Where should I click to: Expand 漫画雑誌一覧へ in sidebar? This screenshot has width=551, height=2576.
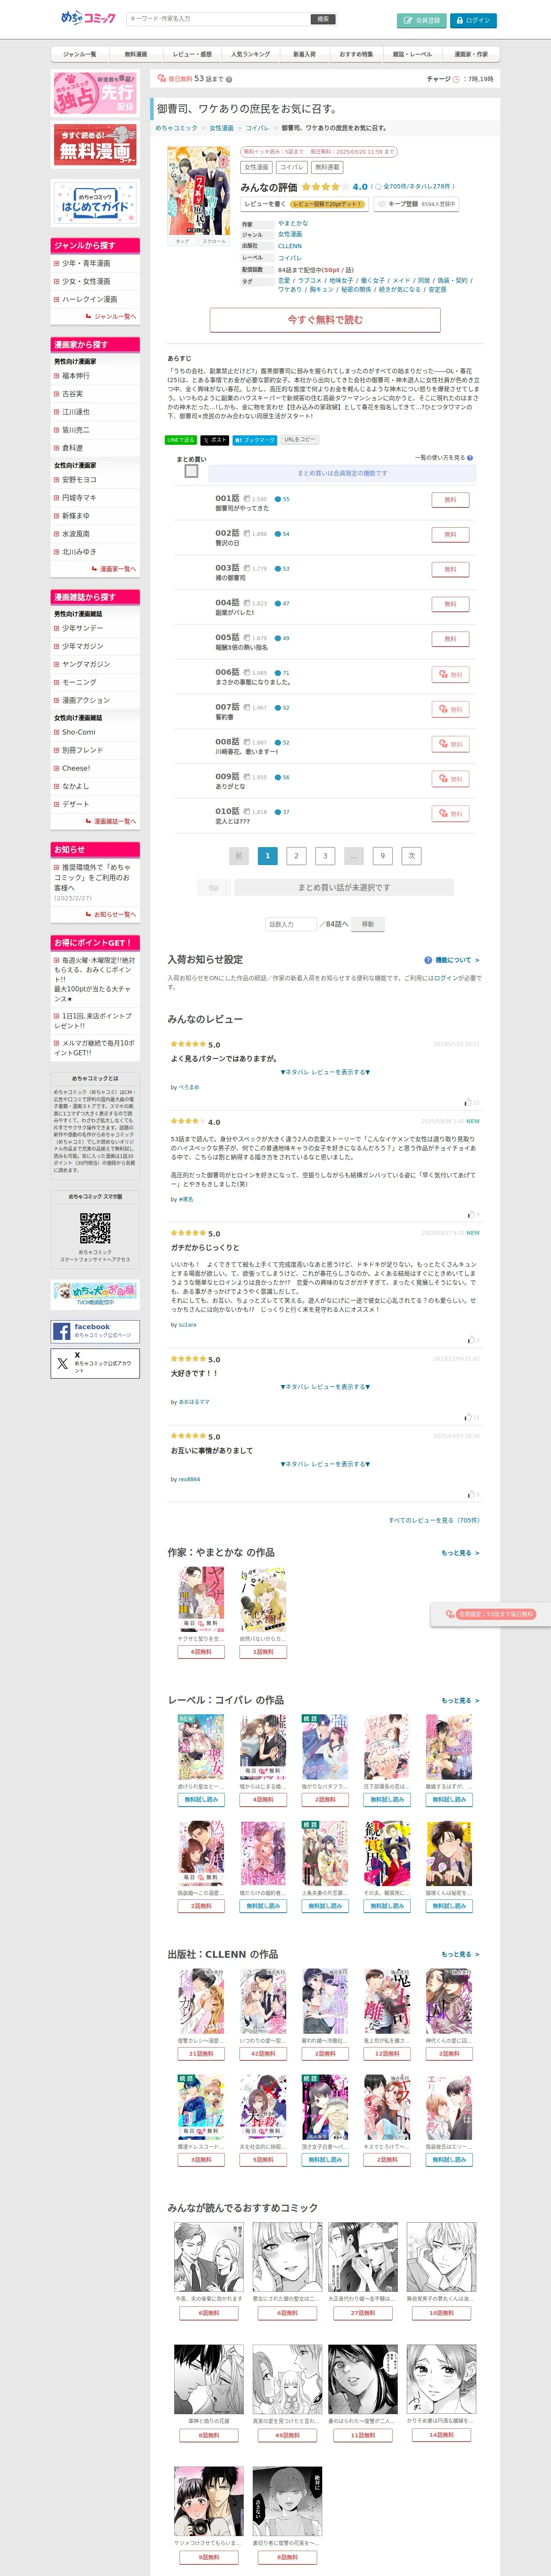point(111,821)
